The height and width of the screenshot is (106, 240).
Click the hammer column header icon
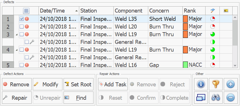point(213,11)
